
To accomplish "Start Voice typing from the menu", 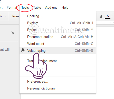I will pos(58,51).
